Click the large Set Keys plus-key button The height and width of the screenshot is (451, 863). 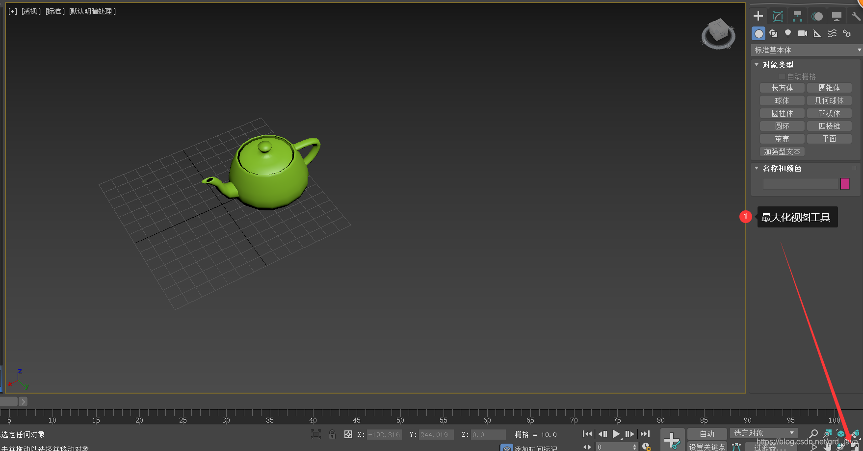pyautogui.click(x=672, y=440)
